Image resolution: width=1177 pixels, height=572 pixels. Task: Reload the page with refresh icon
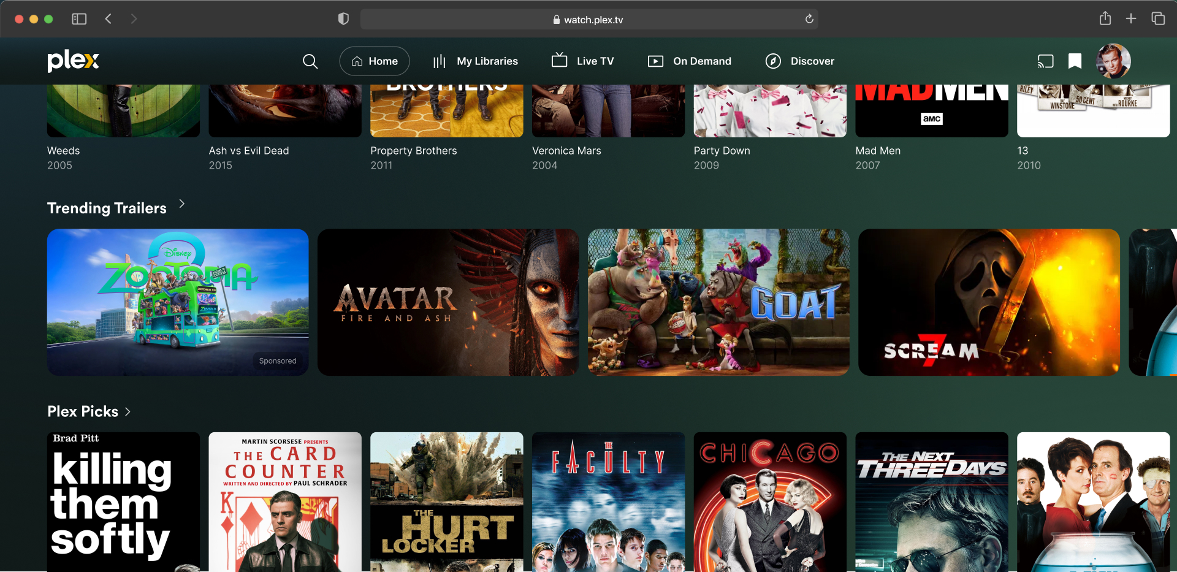coord(809,19)
